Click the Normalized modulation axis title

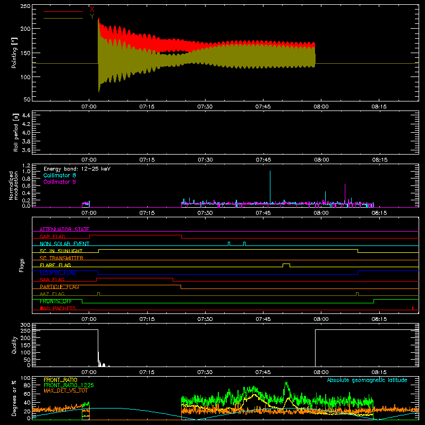pos(14,185)
